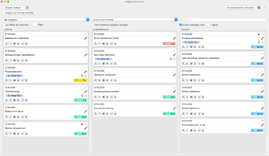Click the orange priority arrow on Prozessübersicht: To-do
This screenshot has width=269, height=156.
pyautogui.click(x=262, y=121)
